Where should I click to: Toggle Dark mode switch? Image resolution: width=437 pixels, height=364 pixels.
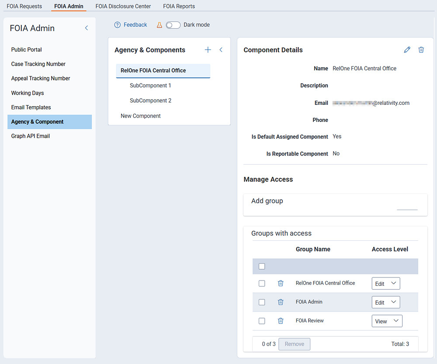coord(173,25)
